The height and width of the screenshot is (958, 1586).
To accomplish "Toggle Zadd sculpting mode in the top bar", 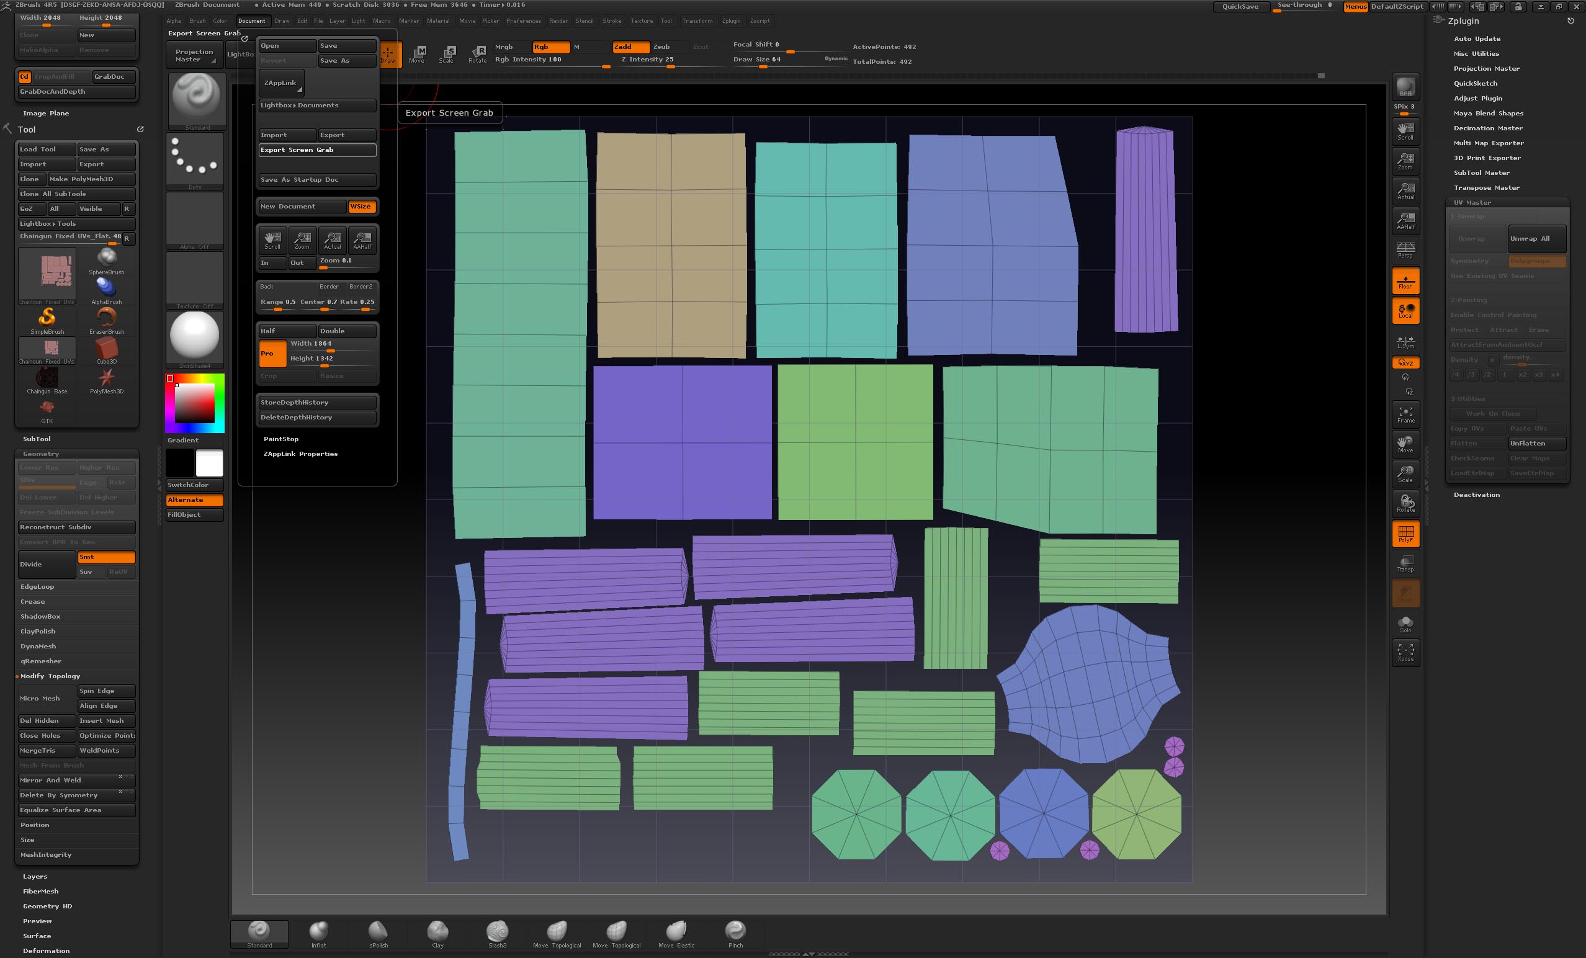I will click(x=631, y=47).
